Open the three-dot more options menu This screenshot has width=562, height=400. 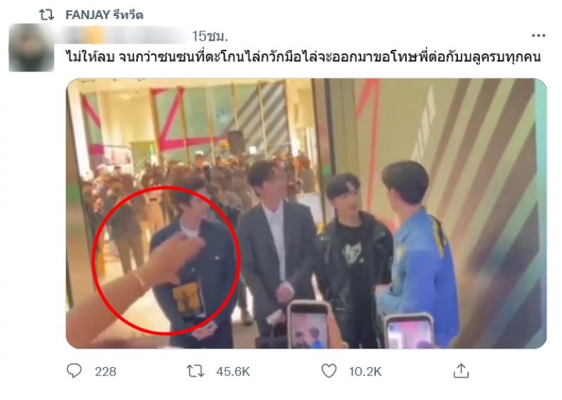[538, 36]
